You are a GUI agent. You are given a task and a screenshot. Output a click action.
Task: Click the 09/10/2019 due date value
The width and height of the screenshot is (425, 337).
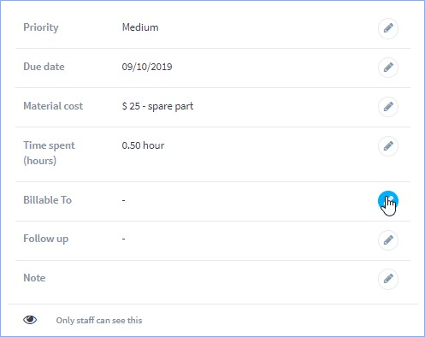point(147,67)
